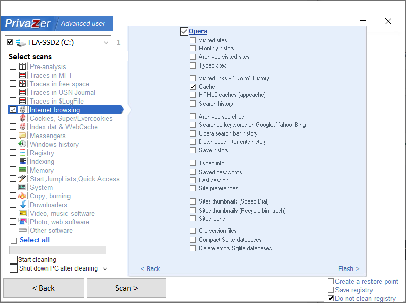The height and width of the screenshot is (303, 406).
Task: Click the Internet browsing fingerprint icon
Action: (22, 110)
